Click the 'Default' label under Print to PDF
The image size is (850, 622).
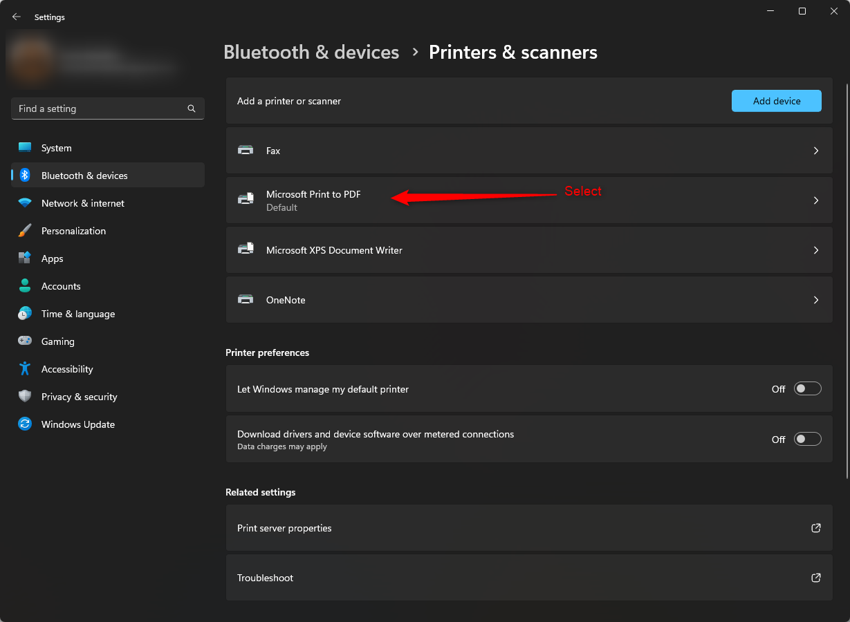click(281, 207)
